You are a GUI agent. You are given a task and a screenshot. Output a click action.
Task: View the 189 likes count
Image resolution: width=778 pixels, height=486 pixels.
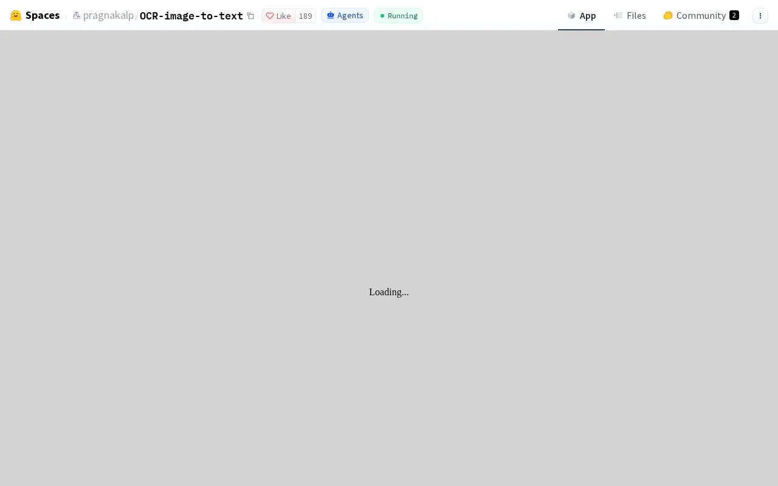click(x=305, y=16)
